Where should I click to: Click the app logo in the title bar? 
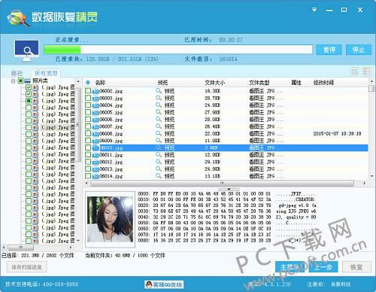pos(17,18)
